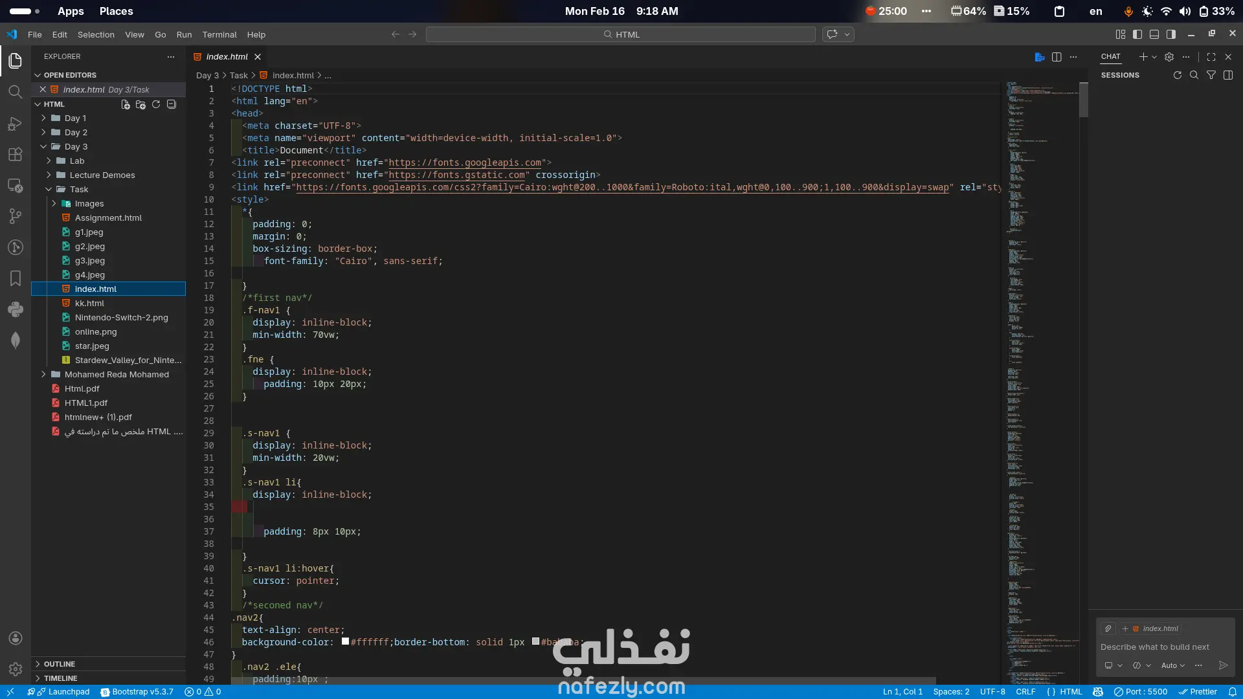
Task: Open the Extensions view
Action: click(x=16, y=154)
